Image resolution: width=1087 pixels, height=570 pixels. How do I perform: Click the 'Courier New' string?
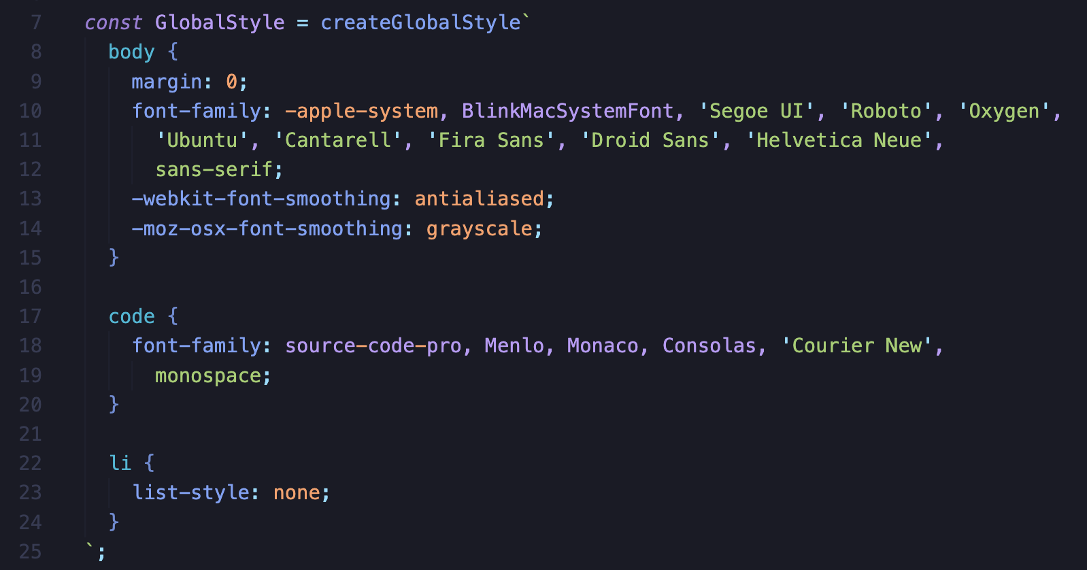857,346
